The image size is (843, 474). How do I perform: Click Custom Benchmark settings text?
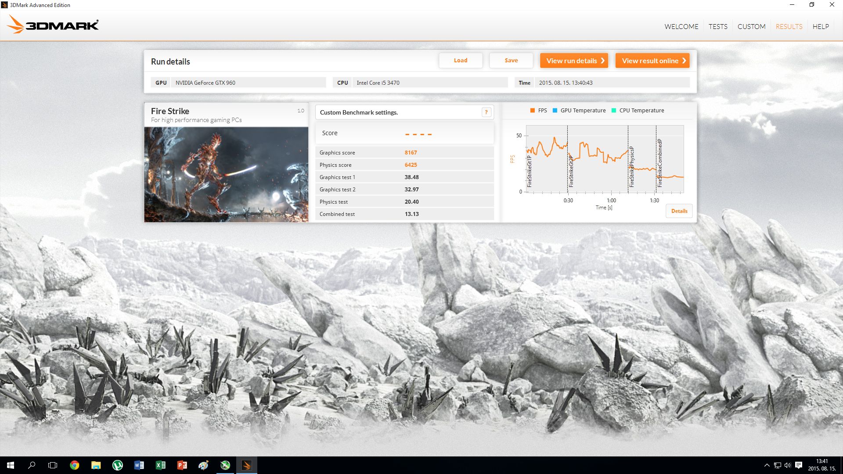pos(359,112)
